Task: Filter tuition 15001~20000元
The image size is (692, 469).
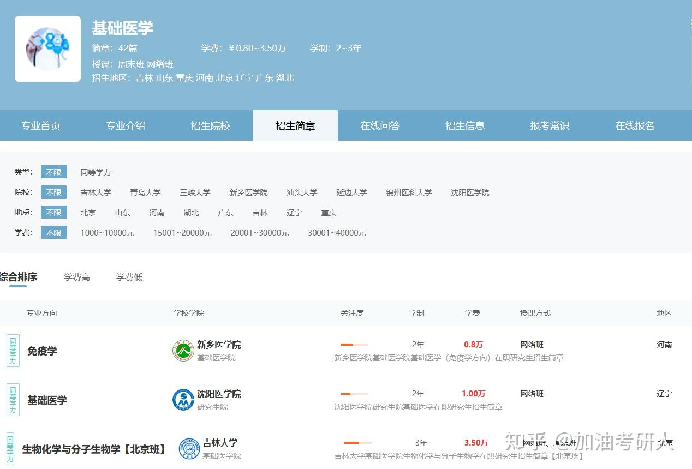Action: point(182,232)
